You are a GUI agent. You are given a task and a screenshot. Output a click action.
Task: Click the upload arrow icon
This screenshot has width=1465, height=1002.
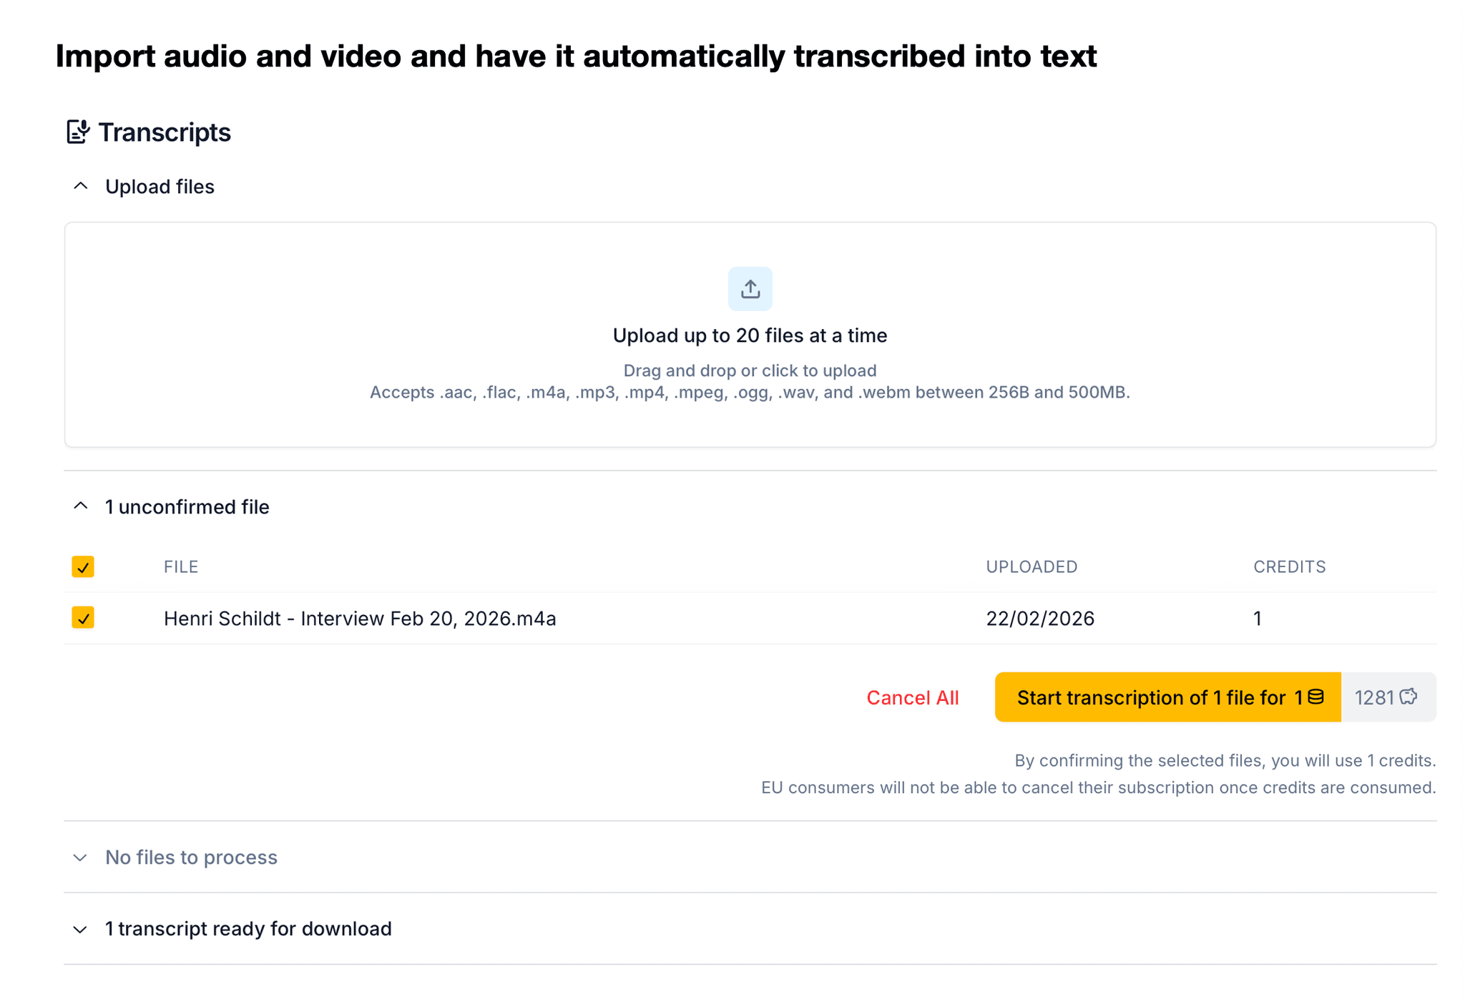(750, 289)
